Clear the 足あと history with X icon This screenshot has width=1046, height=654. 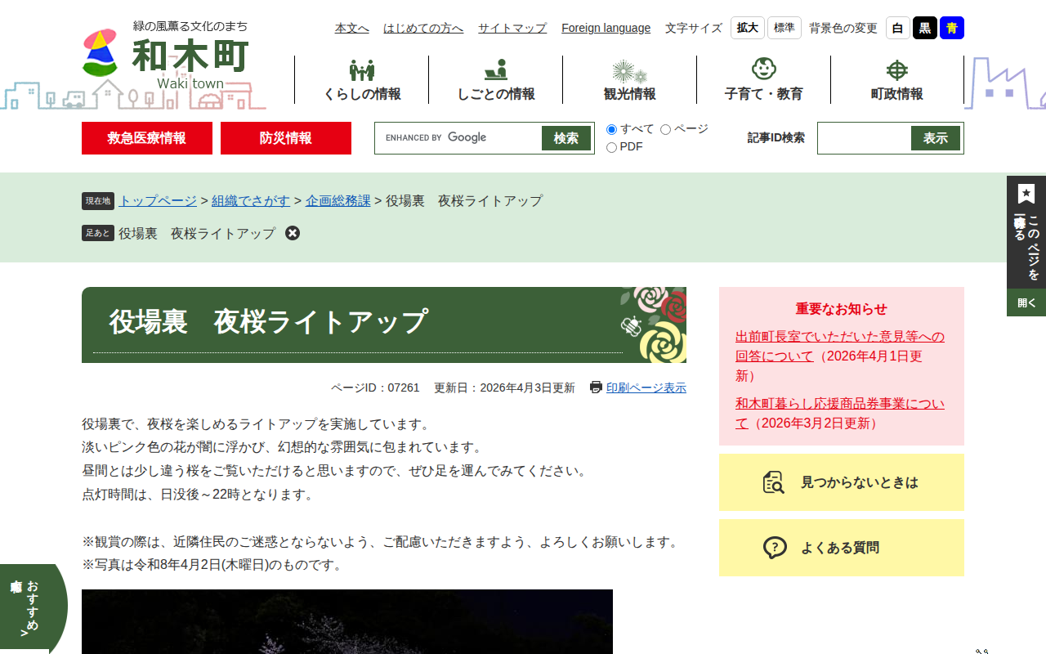[293, 233]
